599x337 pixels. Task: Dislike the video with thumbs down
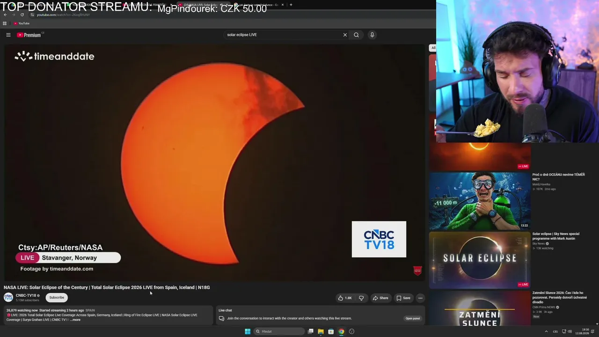361,298
